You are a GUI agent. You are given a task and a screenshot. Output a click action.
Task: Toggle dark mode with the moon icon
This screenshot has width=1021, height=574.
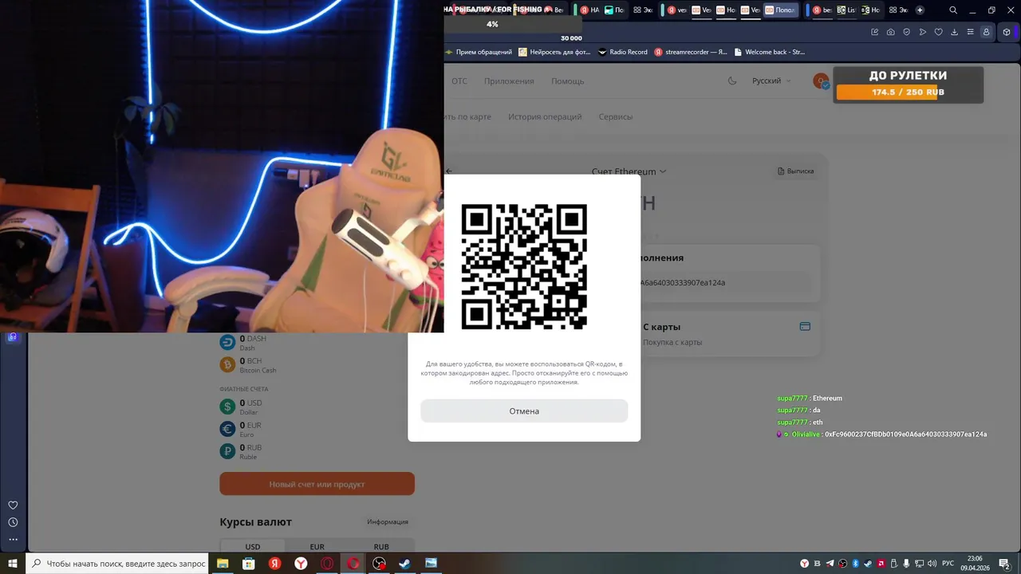point(732,81)
